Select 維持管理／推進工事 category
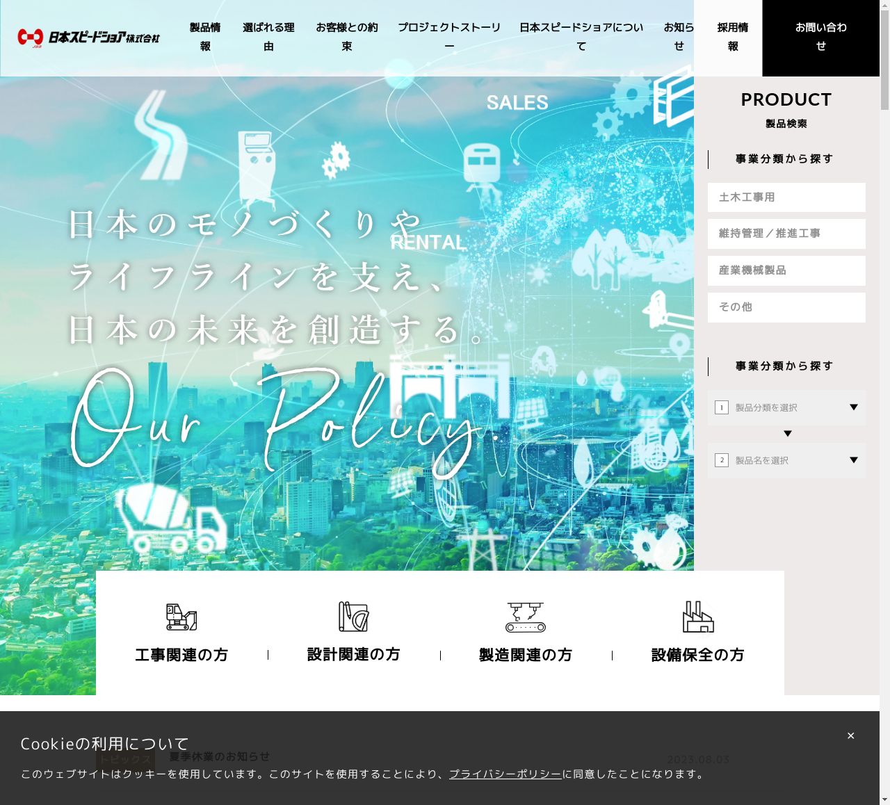Screen dimensions: 890x805 (x=786, y=234)
